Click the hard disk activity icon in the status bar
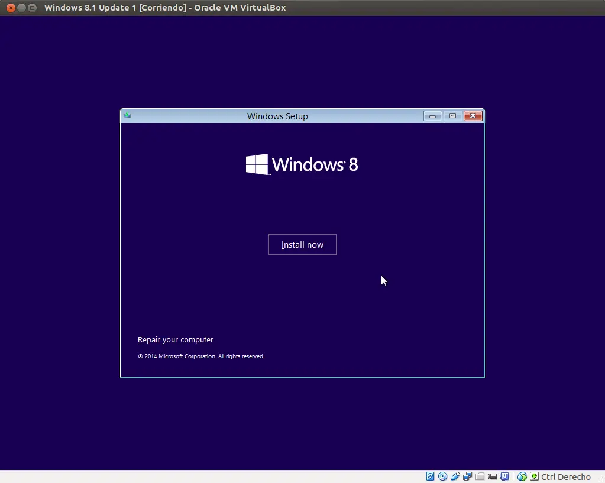The image size is (605, 483). [x=430, y=476]
